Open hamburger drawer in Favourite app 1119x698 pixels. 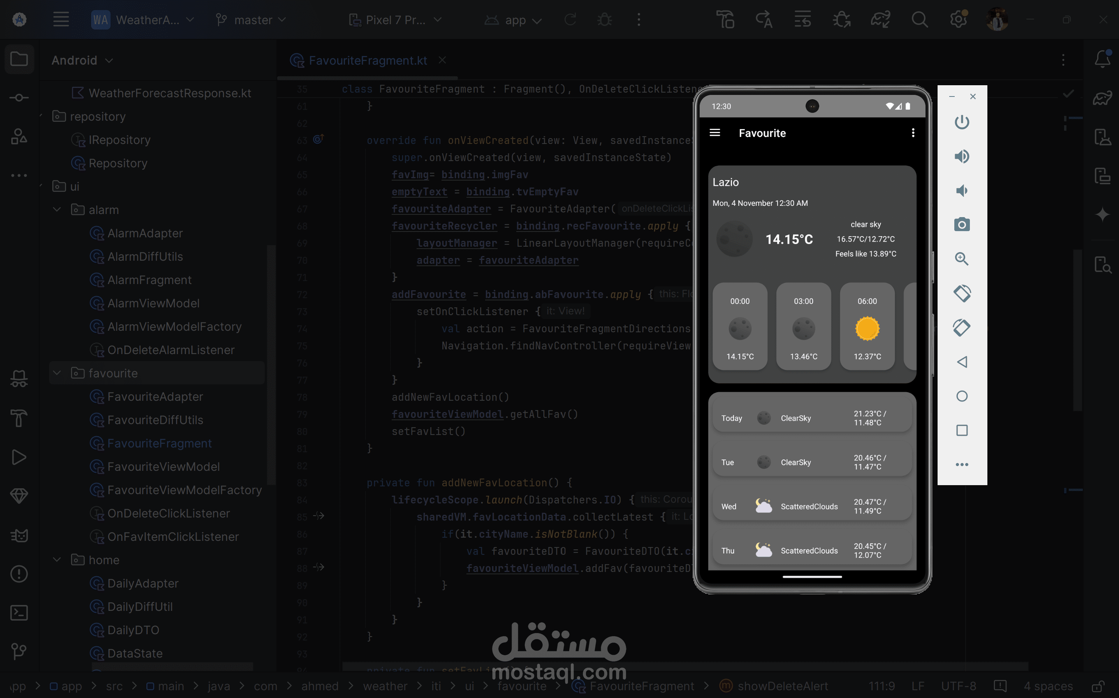[x=714, y=133]
